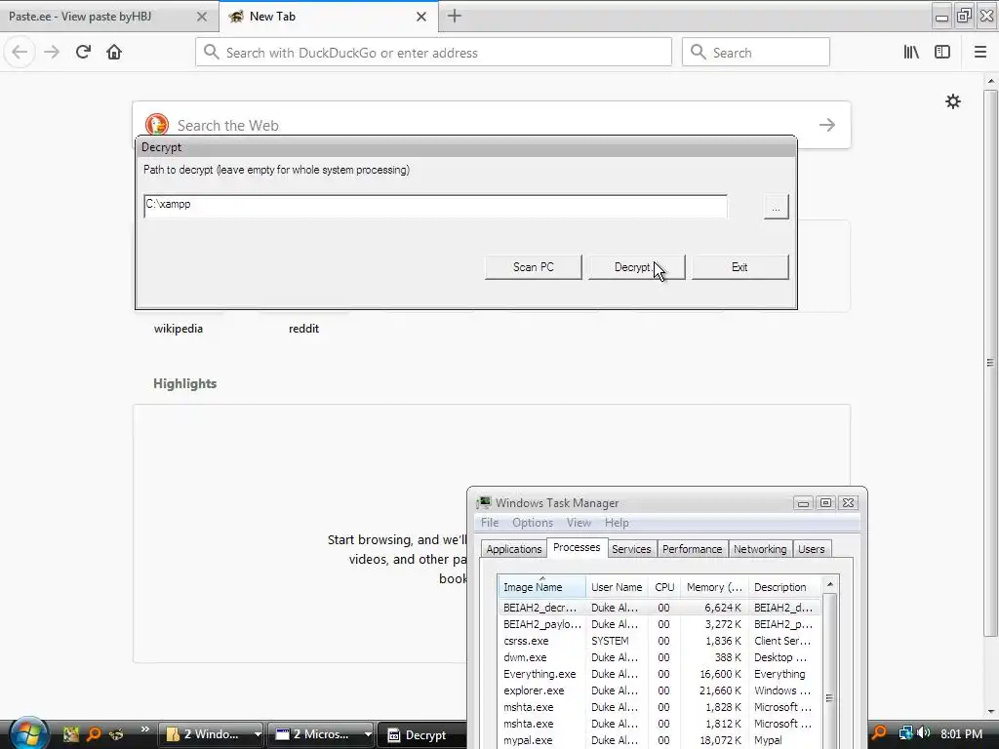Image resolution: width=999 pixels, height=749 pixels.
Task: Click the path input containing C:\xampp
Action: (x=435, y=206)
